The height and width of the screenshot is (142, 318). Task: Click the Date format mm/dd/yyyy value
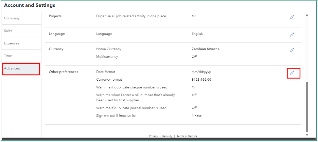(202, 72)
